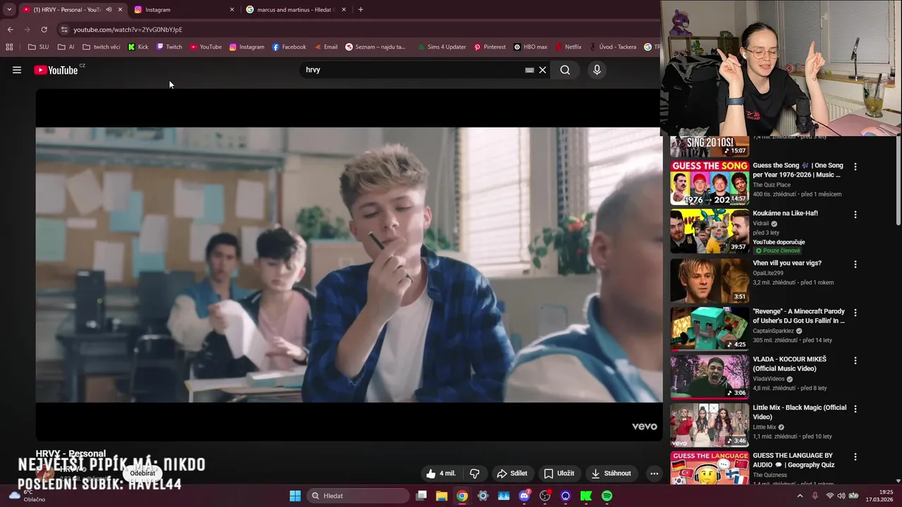Pause the HRVY video player
This screenshot has height=507, width=902.
[349, 265]
